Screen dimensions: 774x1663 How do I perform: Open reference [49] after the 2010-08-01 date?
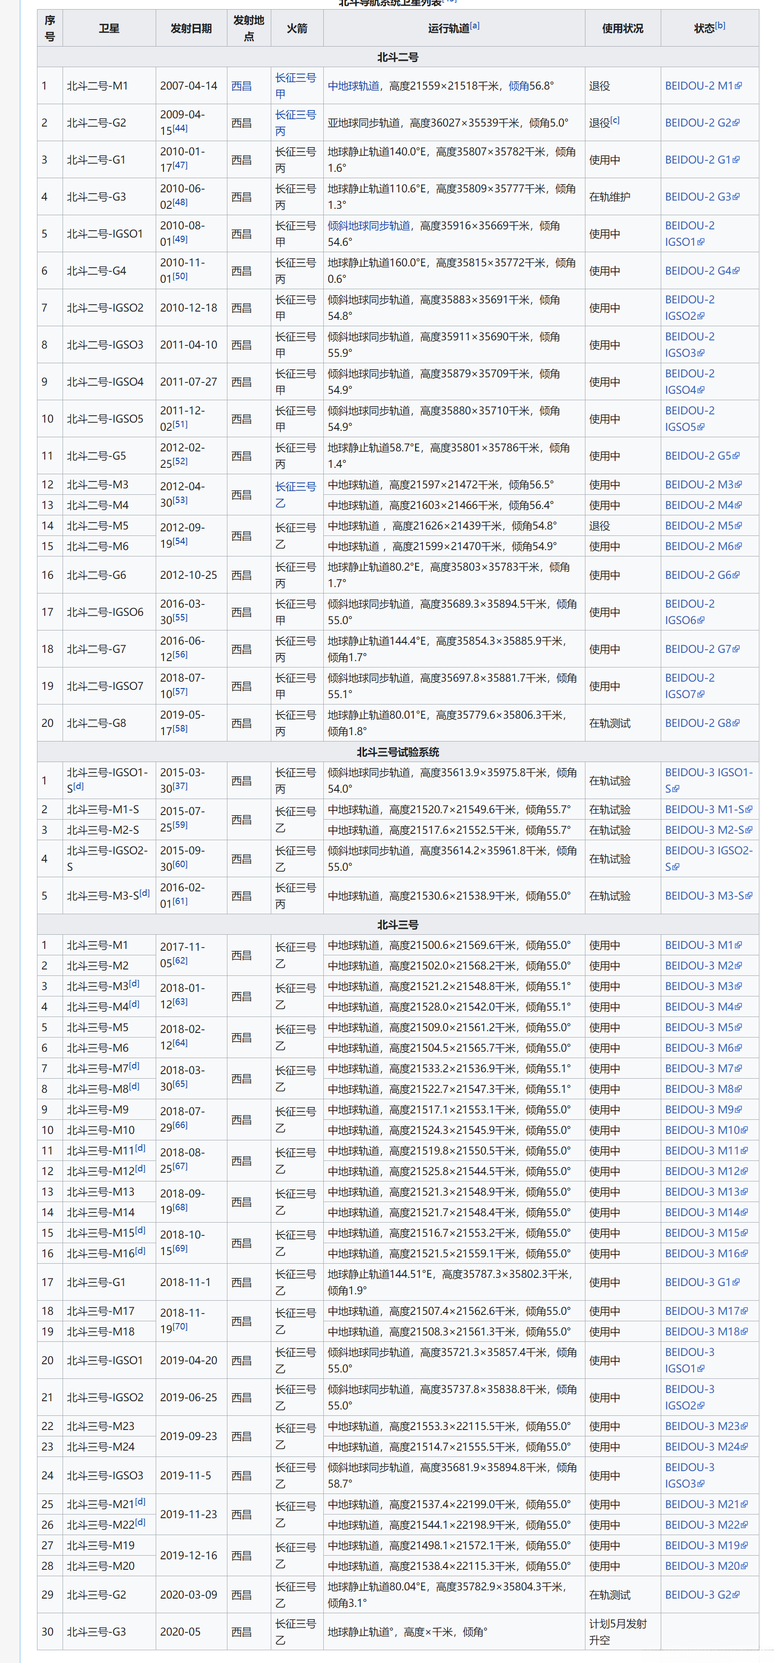[x=180, y=239]
